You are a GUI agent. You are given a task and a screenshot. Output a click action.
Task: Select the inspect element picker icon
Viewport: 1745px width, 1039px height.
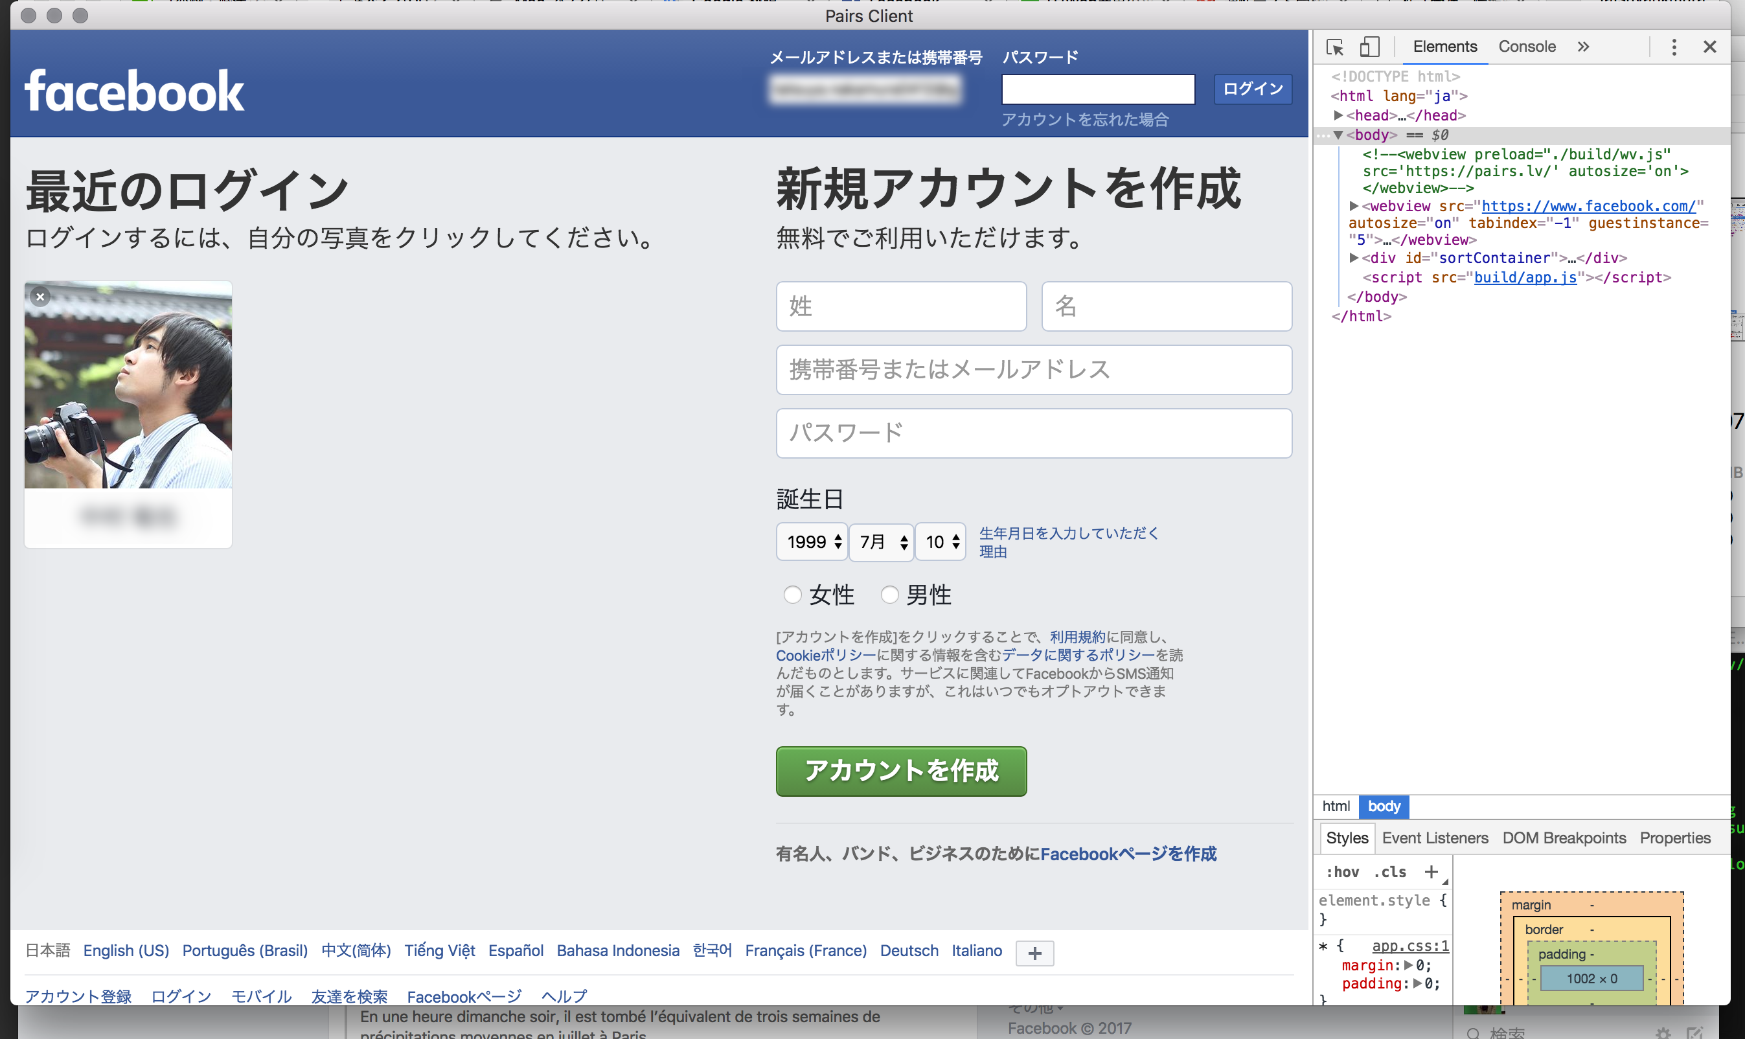[x=1335, y=47]
